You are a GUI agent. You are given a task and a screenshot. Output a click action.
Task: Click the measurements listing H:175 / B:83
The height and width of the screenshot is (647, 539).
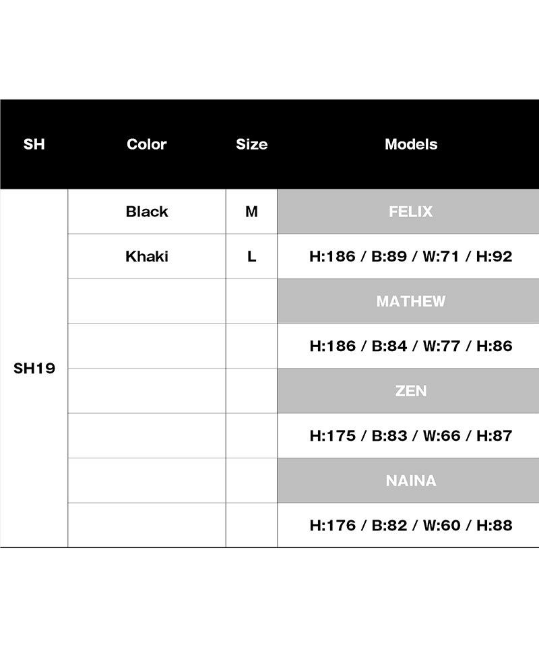click(x=410, y=435)
